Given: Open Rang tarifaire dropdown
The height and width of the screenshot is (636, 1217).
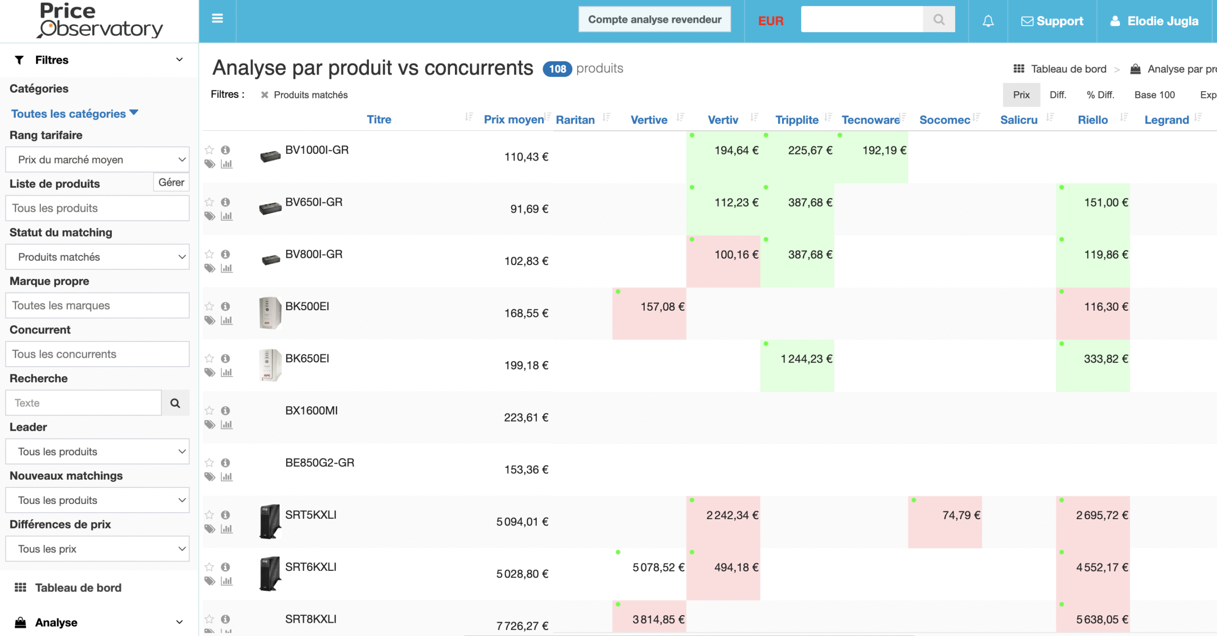Looking at the screenshot, I should pyautogui.click(x=97, y=160).
